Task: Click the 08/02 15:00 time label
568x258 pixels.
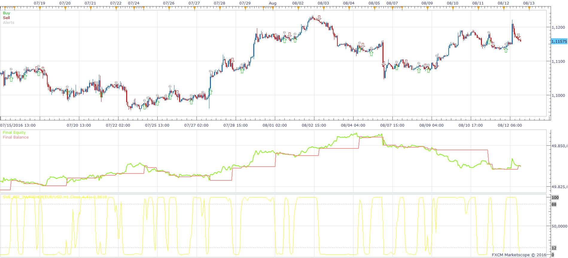Action: (314, 125)
